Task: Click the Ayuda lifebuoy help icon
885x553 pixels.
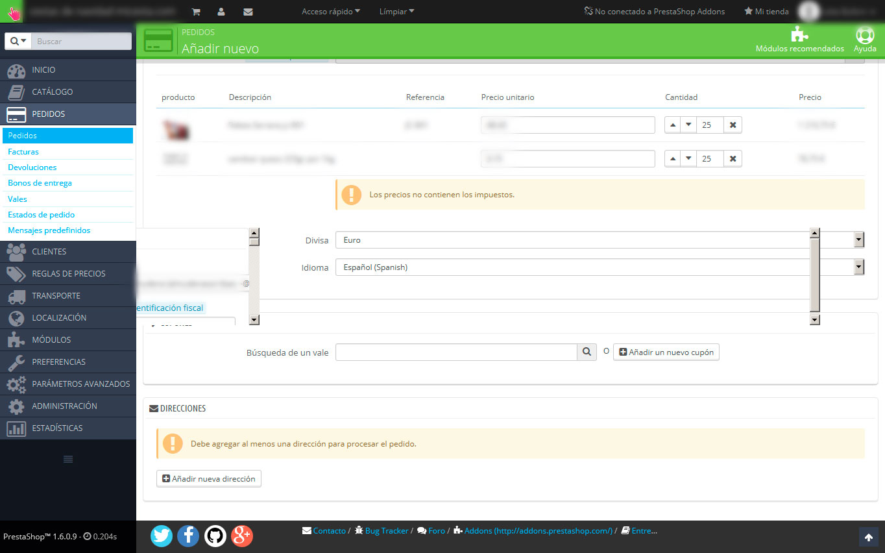Action: tap(865, 35)
